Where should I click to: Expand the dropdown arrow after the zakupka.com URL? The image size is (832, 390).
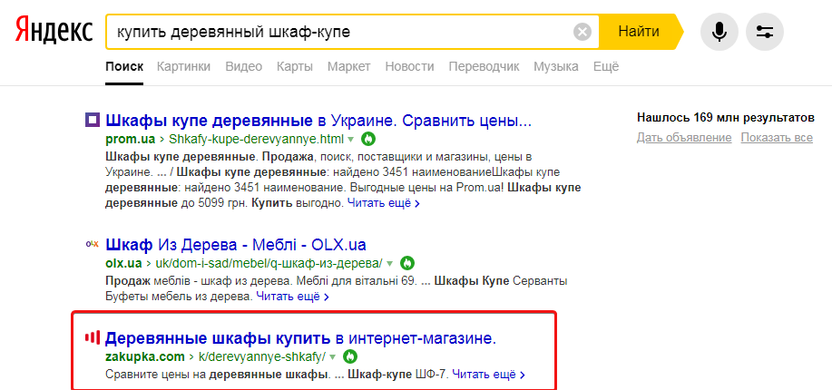click(333, 357)
